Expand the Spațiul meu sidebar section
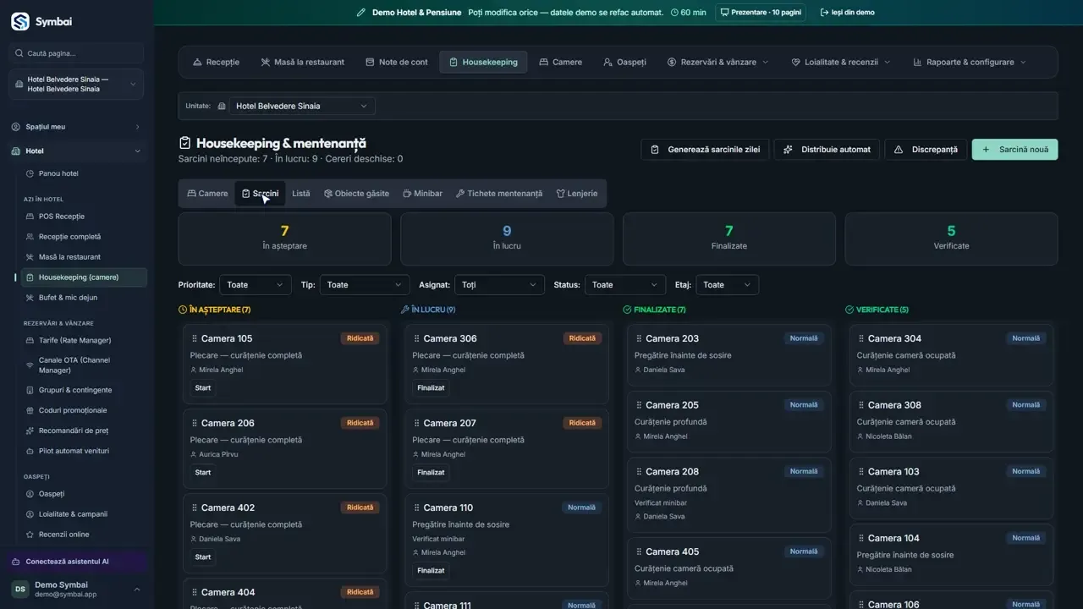Image resolution: width=1083 pixels, height=609 pixels. [76, 127]
